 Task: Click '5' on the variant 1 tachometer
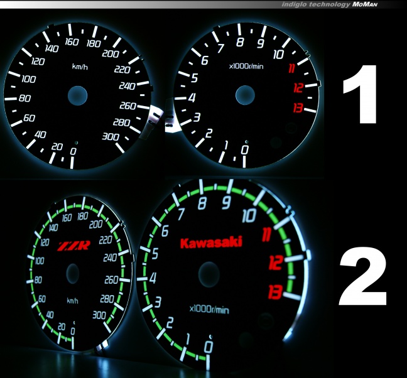coord(195,78)
